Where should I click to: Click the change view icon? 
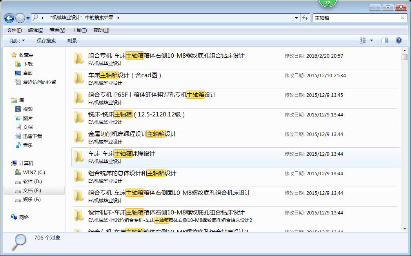(363, 40)
